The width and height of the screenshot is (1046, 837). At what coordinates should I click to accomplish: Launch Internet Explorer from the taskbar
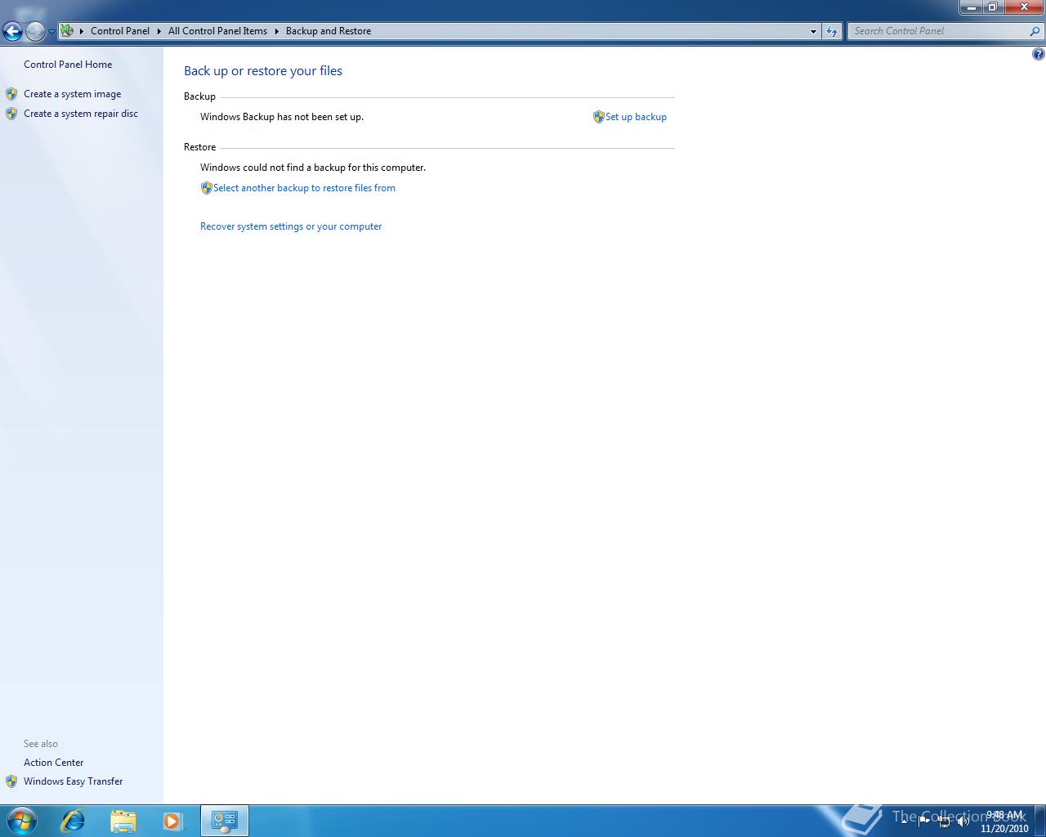tap(73, 821)
